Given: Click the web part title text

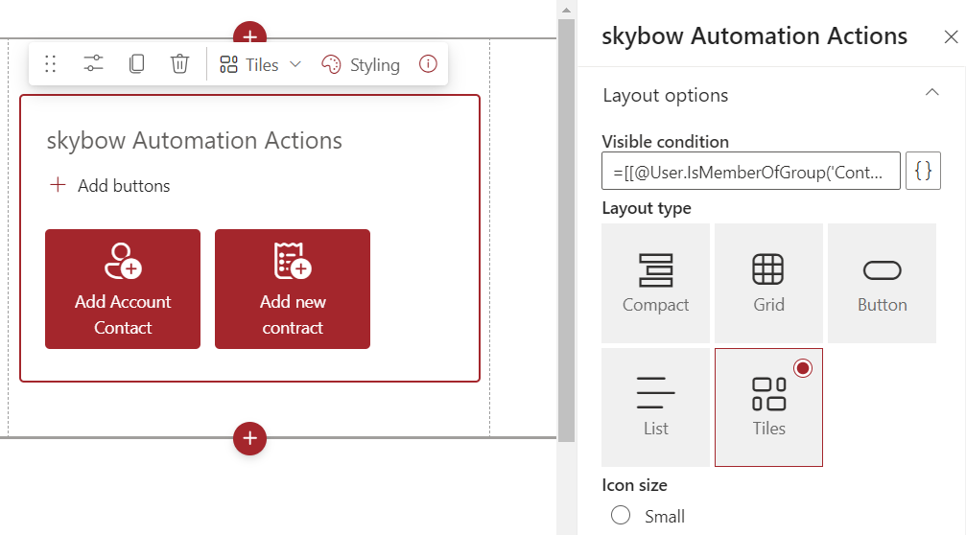Looking at the screenshot, I should [195, 140].
